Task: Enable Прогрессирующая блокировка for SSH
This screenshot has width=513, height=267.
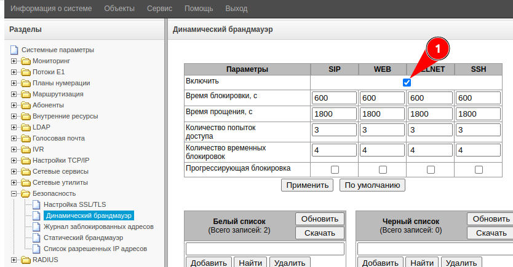Action: coord(479,169)
